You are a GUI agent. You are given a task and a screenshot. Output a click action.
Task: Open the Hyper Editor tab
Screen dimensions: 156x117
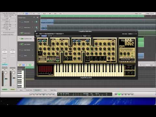pos(53,90)
